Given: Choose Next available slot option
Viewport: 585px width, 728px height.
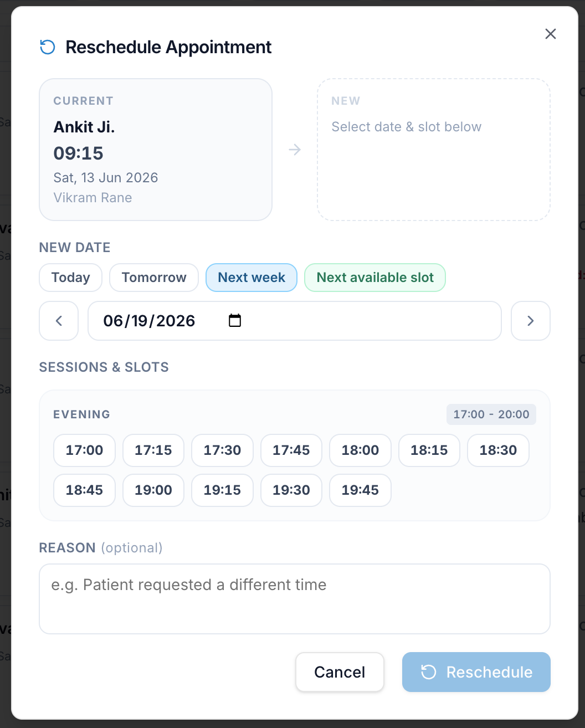Looking at the screenshot, I should [375, 278].
